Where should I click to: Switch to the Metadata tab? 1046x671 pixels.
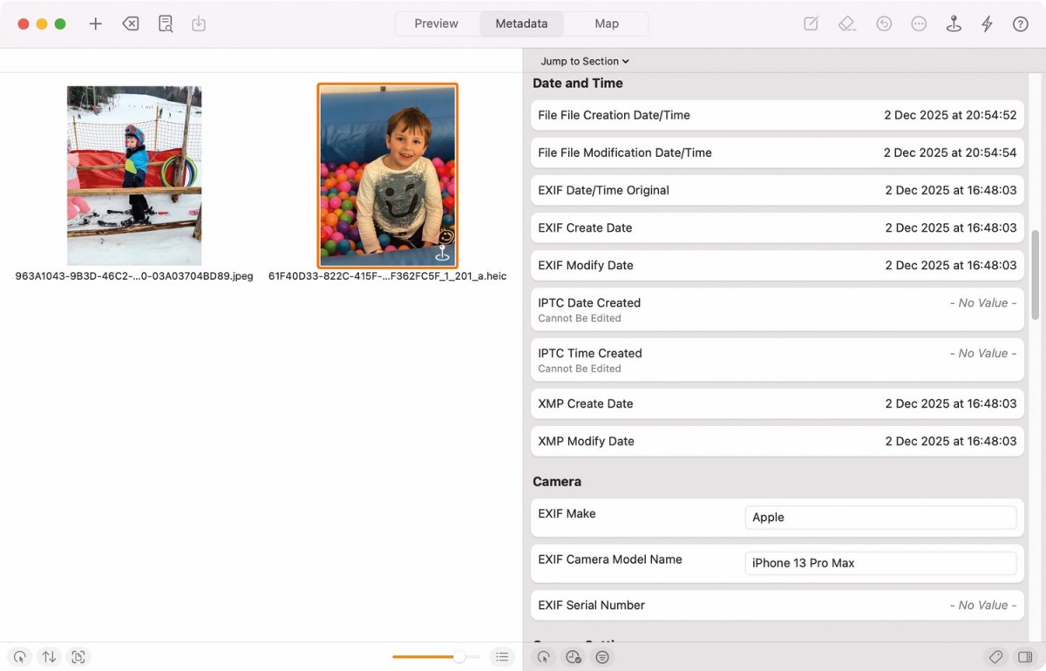click(x=521, y=24)
